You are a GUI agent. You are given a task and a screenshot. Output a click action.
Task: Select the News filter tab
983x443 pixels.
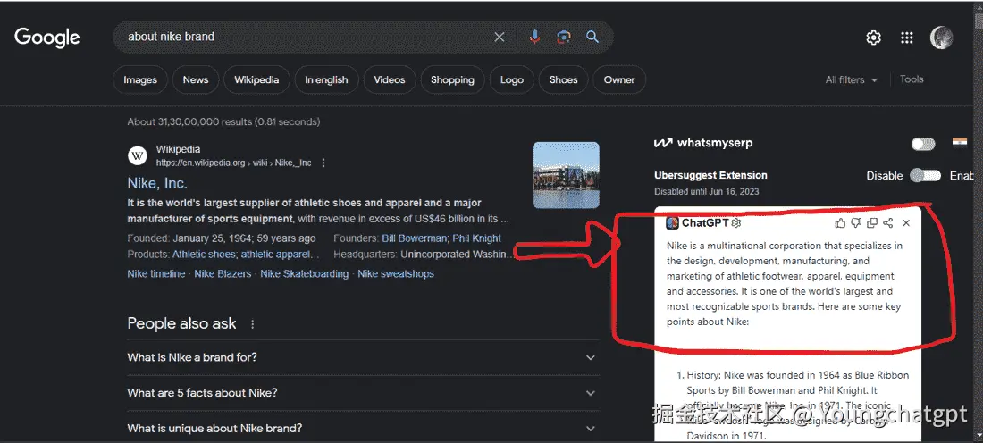[196, 79]
